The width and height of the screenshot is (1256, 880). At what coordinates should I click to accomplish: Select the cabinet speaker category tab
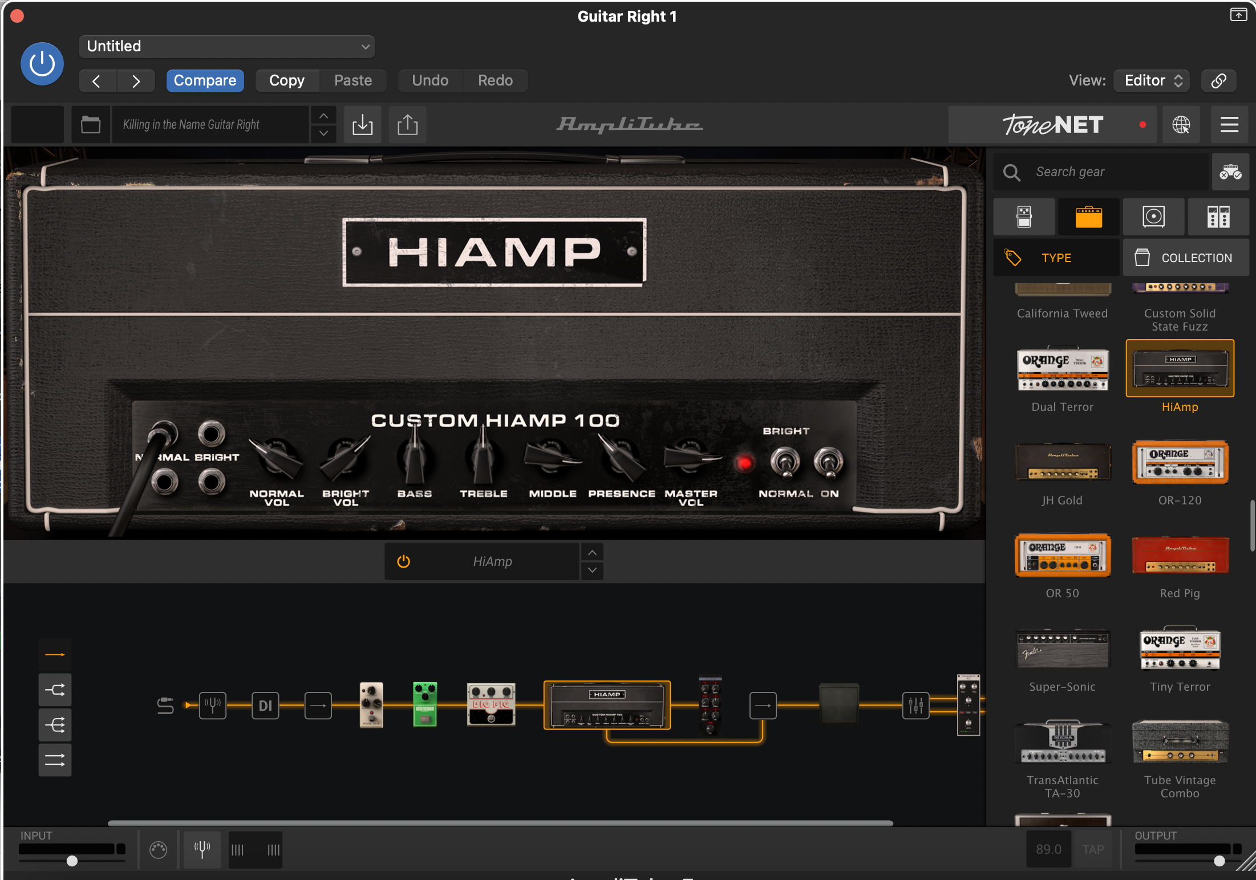(x=1153, y=217)
